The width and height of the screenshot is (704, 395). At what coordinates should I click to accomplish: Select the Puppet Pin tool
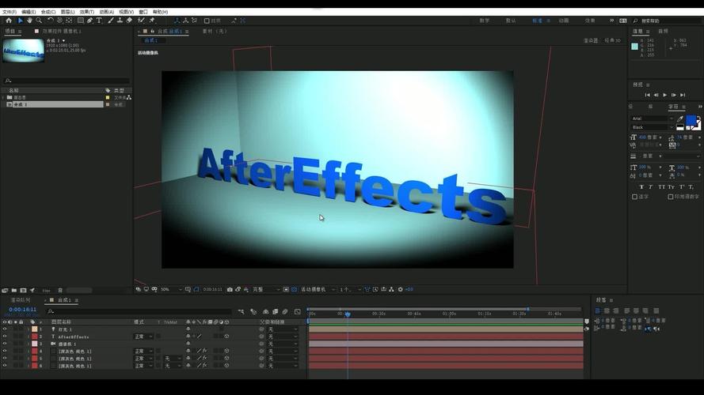(x=152, y=21)
